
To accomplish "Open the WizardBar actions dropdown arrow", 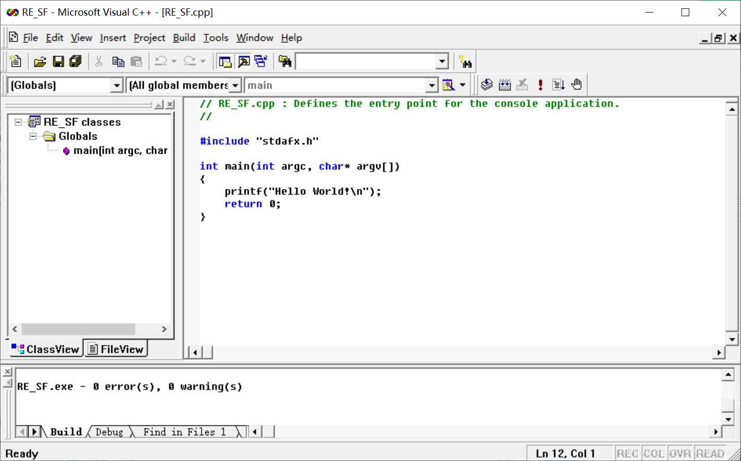I will [462, 85].
